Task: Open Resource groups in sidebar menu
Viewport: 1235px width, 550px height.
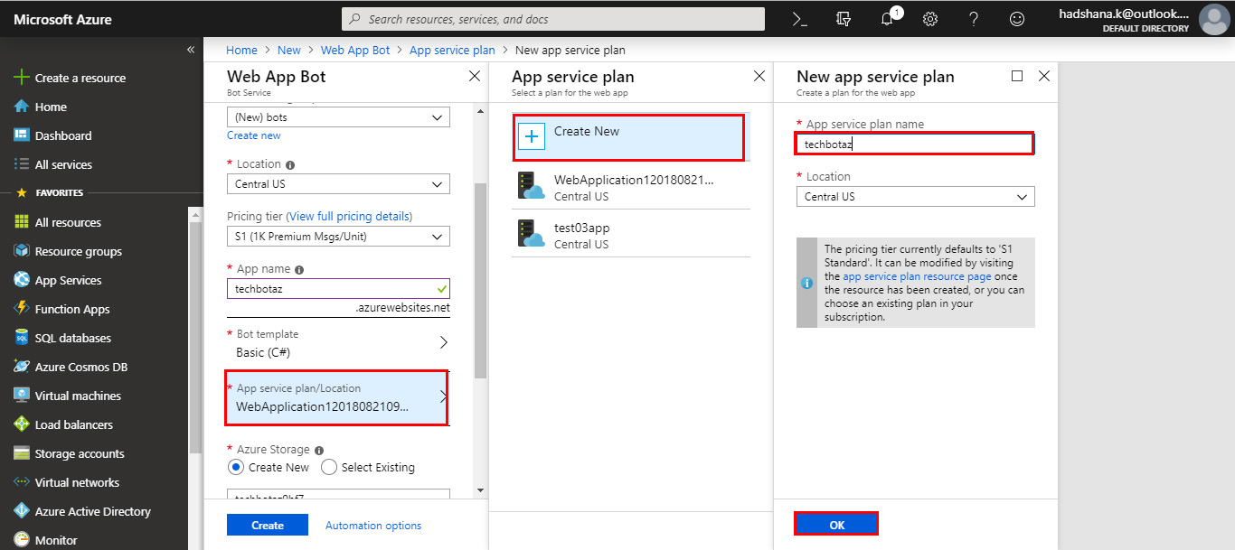Action: [x=79, y=251]
